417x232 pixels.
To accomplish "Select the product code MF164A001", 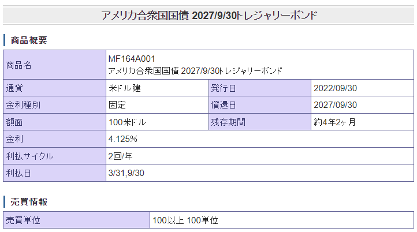I will tap(132, 59).
